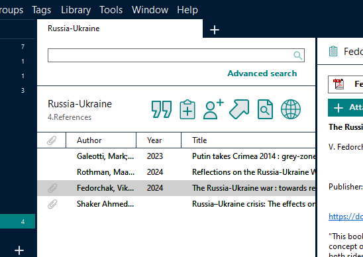Viewport: 363px width, 257px height.
Task: Click the PDF attachment icon in reference panel
Action: pos(338,84)
